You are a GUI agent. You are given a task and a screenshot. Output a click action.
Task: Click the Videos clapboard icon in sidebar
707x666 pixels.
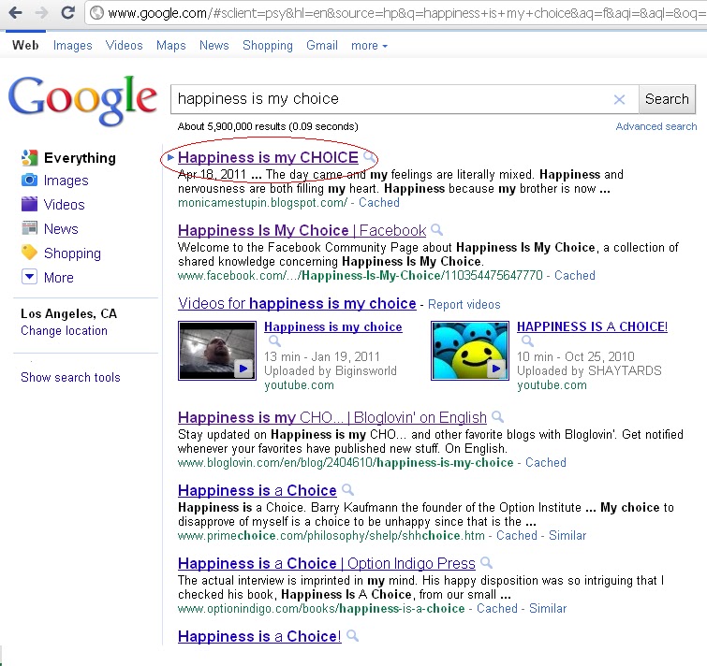click(x=29, y=204)
